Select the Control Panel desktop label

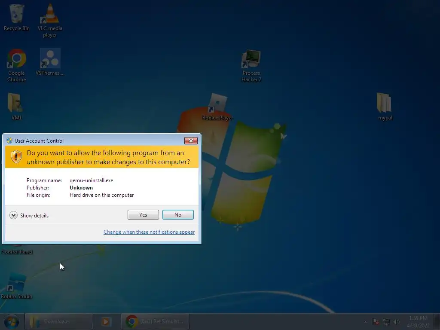point(17,252)
